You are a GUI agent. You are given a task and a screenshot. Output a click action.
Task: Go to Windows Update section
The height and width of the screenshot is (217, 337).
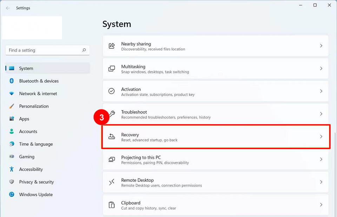[36, 195]
